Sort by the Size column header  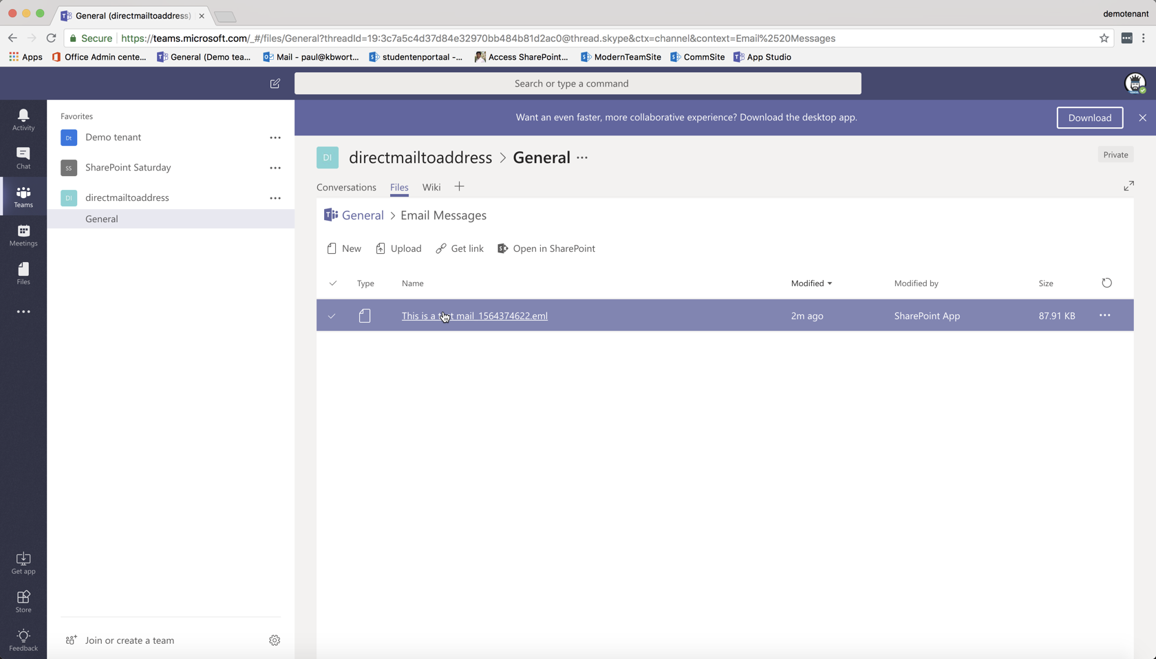(1046, 283)
